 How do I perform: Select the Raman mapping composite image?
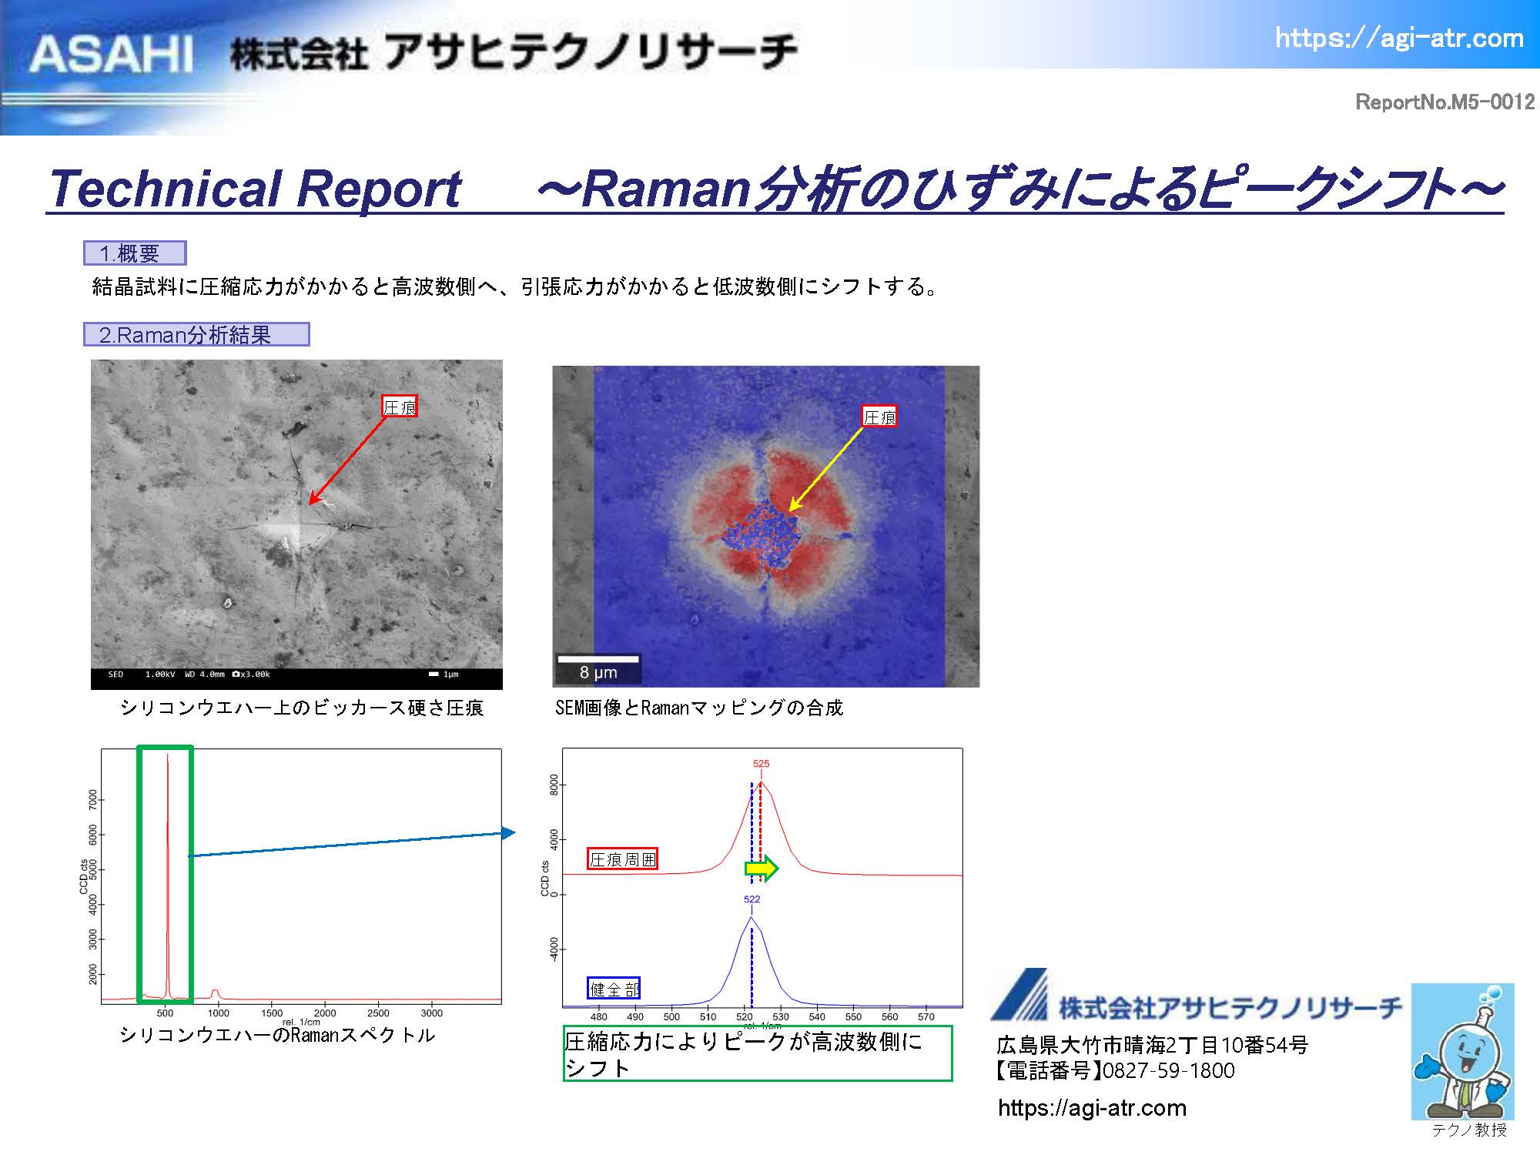pos(765,526)
